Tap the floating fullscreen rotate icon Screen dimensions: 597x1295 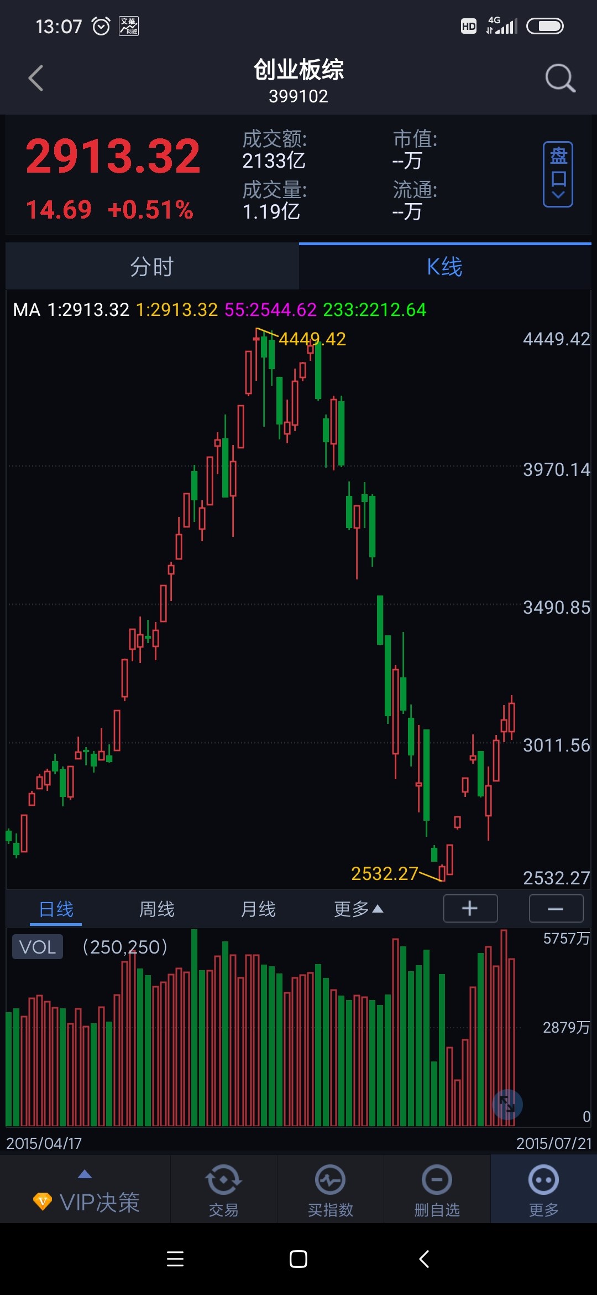pos(507,1105)
